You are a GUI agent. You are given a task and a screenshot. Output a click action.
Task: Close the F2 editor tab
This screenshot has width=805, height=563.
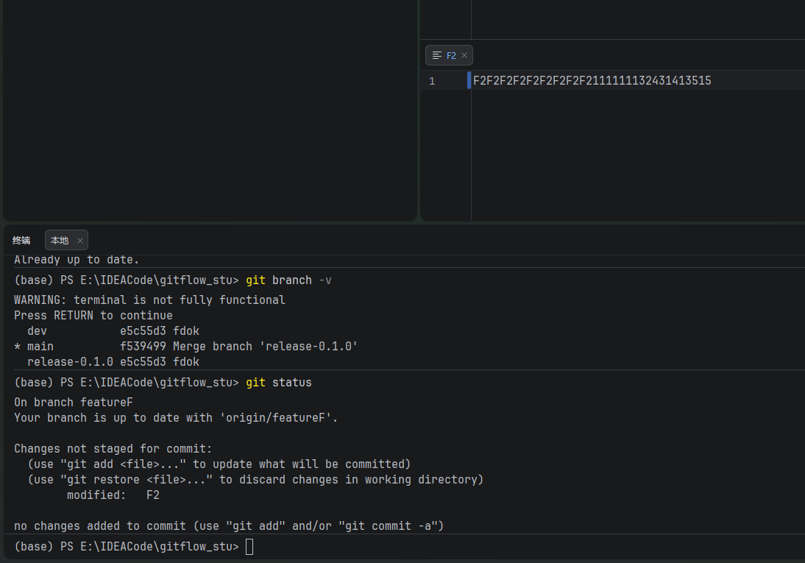(x=464, y=55)
